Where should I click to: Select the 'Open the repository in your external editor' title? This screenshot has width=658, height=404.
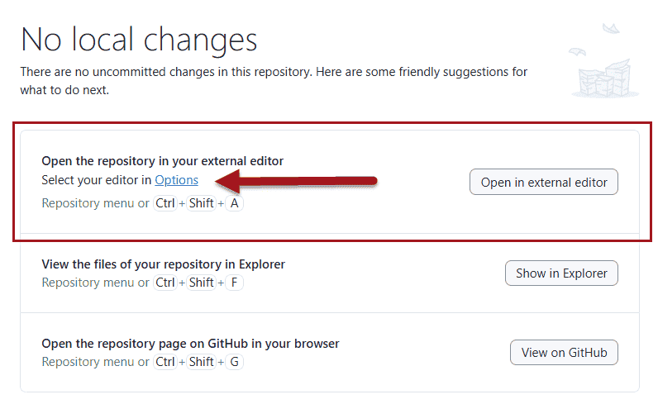(162, 161)
